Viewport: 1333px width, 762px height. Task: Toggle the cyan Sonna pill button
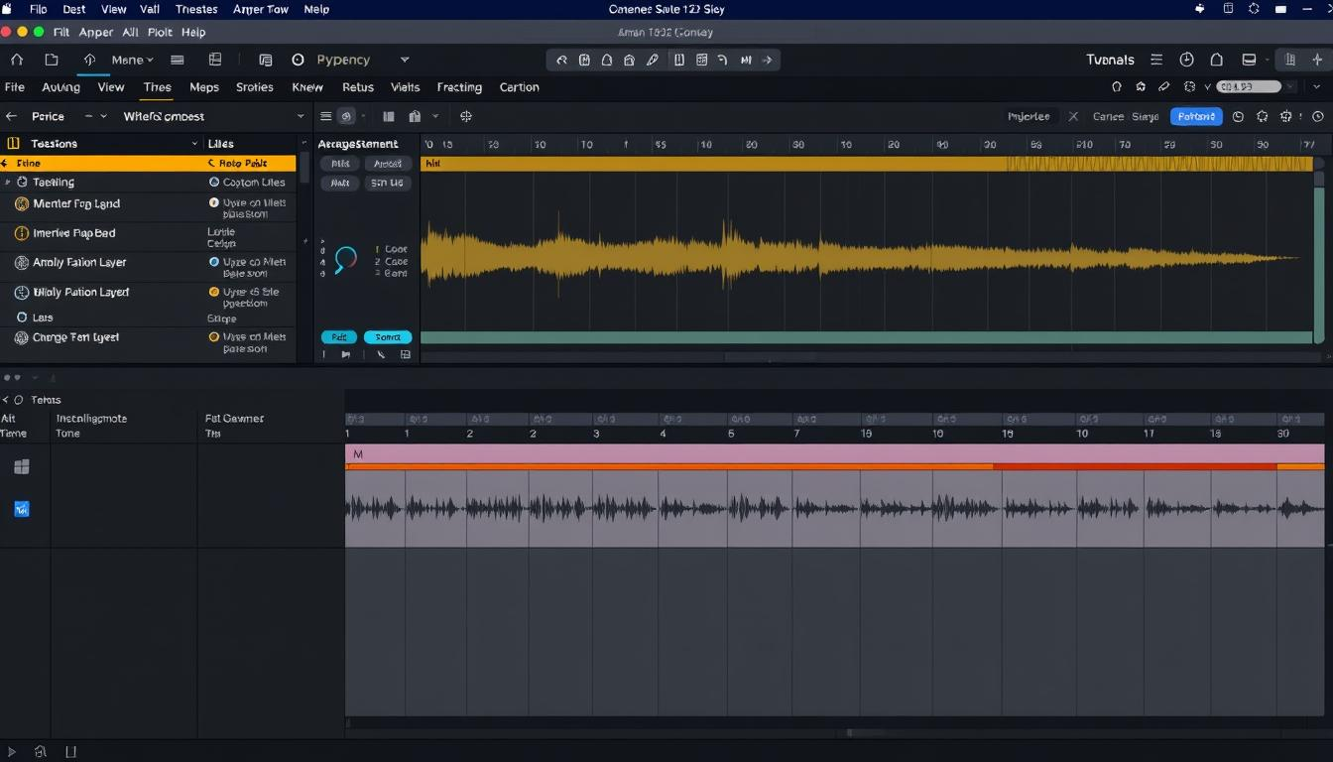[x=388, y=337]
